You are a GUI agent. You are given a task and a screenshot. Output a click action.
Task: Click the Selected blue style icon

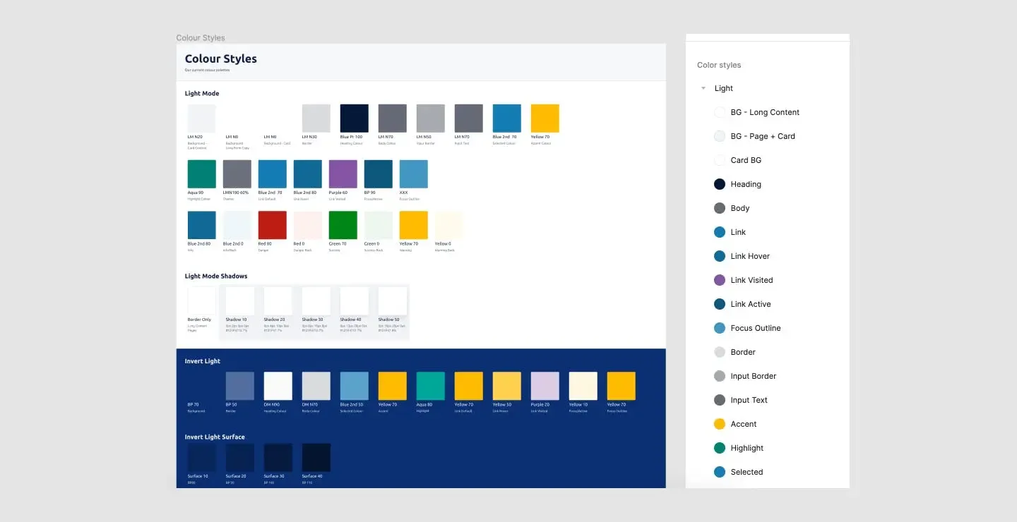pyautogui.click(x=719, y=472)
